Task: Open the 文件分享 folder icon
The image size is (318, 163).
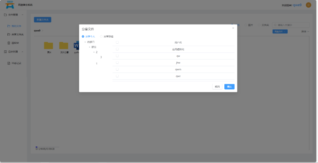Action: (x=64, y=45)
